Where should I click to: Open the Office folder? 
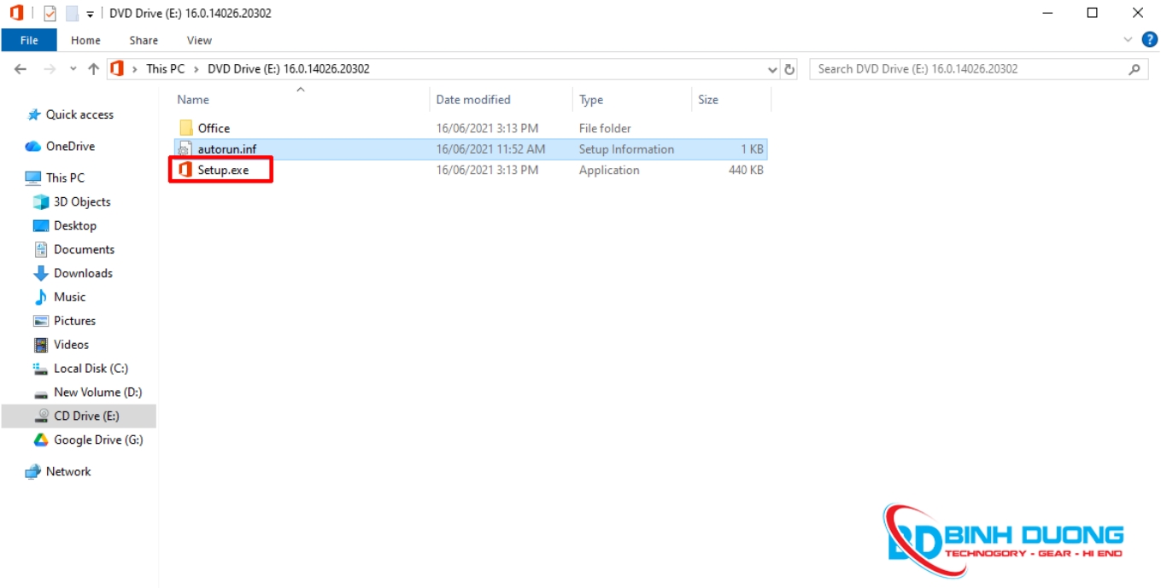(214, 128)
